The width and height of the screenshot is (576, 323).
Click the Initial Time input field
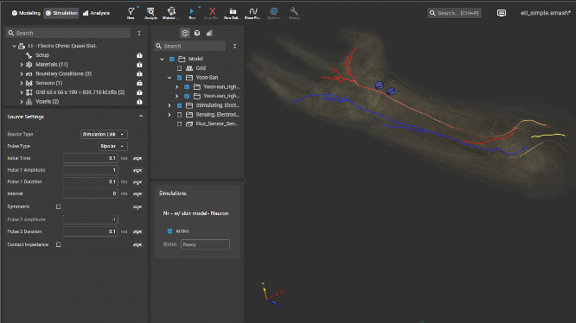click(90, 158)
